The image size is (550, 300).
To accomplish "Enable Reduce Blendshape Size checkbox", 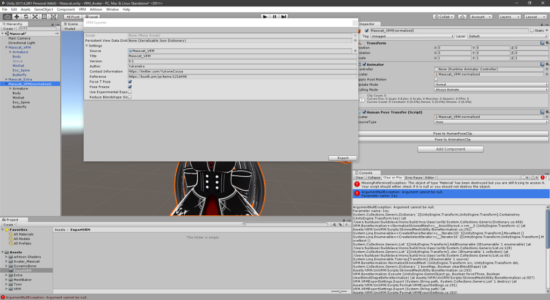I will (130, 97).
